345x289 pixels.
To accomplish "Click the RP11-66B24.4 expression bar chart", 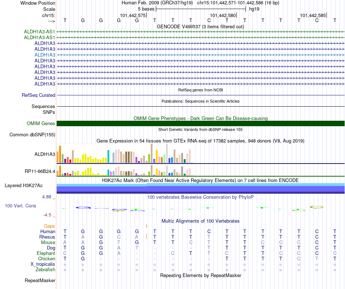I will point(125,170).
